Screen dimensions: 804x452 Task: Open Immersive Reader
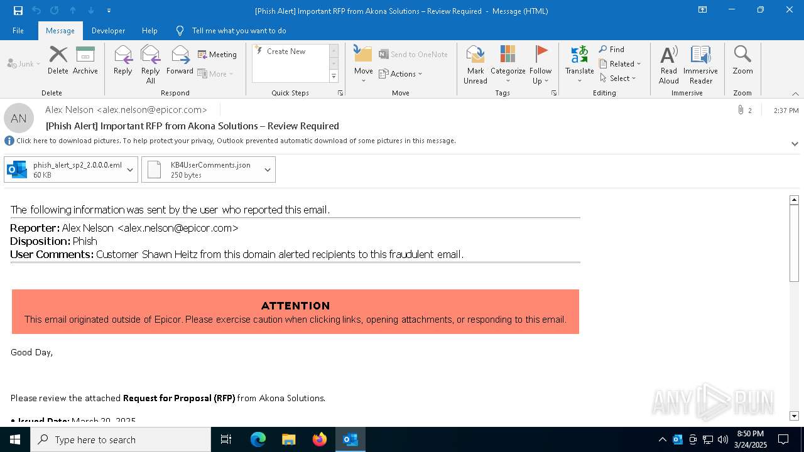tap(701, 65)
